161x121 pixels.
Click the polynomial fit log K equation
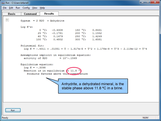point(85,49)
